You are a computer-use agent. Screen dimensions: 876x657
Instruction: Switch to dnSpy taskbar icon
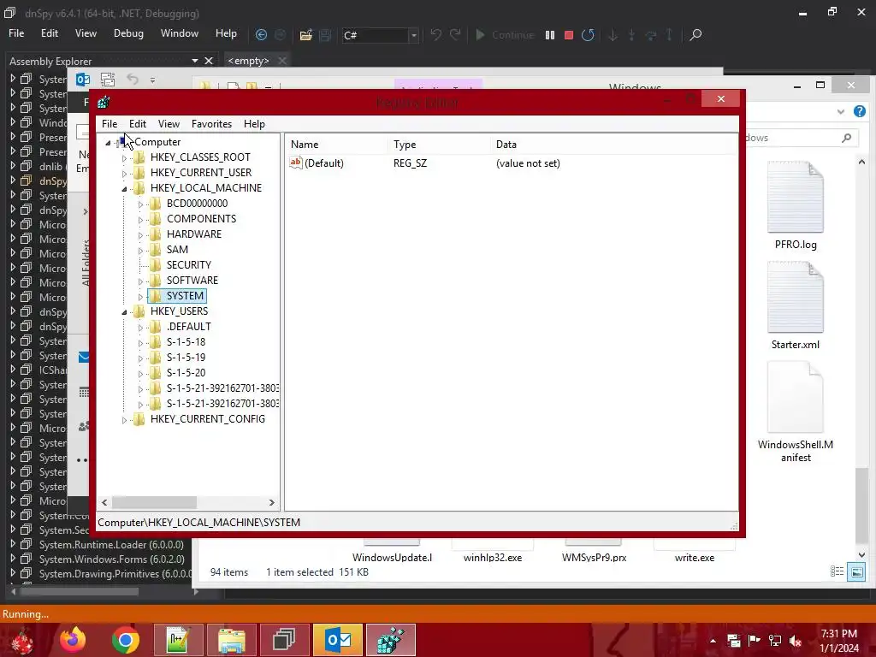point(284,640)
